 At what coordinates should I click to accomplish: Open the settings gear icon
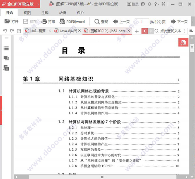tap(150, 4)
